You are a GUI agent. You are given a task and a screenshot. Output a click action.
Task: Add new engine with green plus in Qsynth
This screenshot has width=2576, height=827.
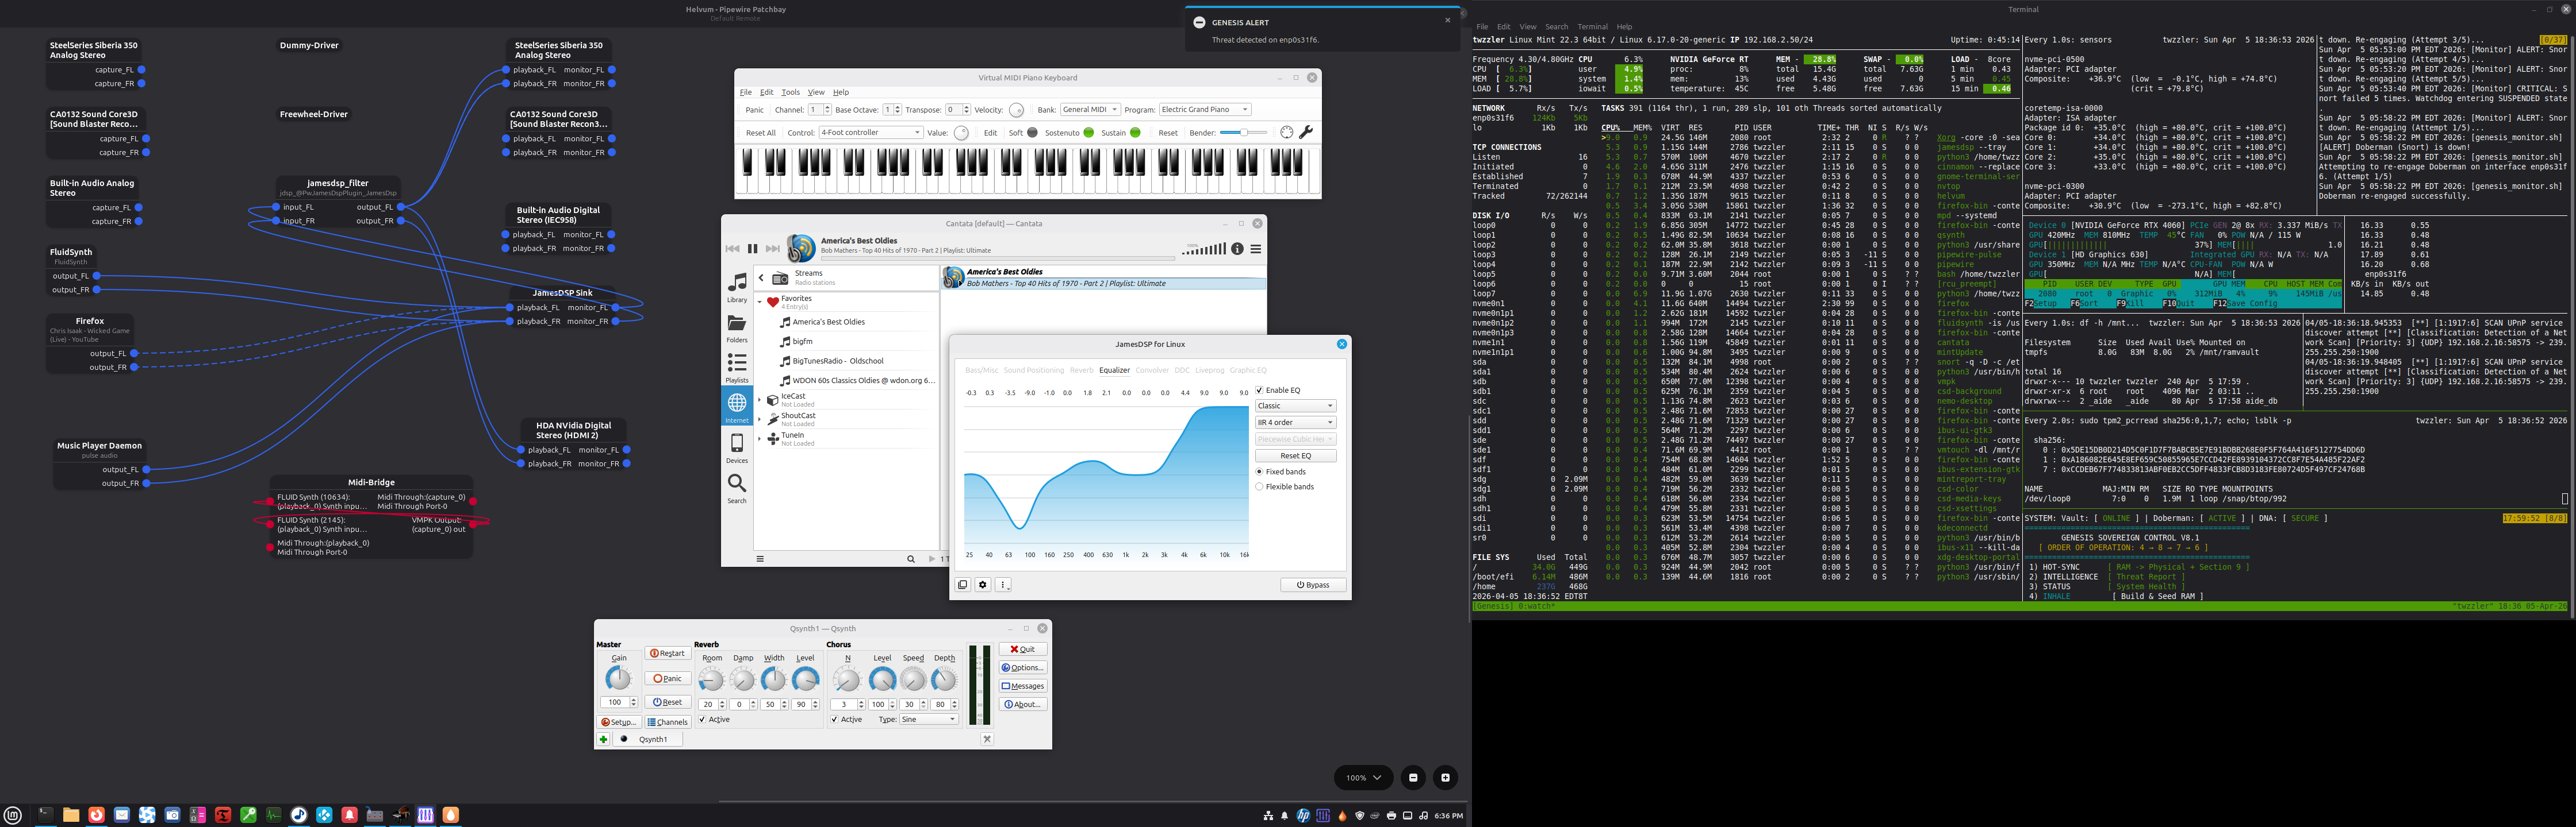[x=603, y=739]
